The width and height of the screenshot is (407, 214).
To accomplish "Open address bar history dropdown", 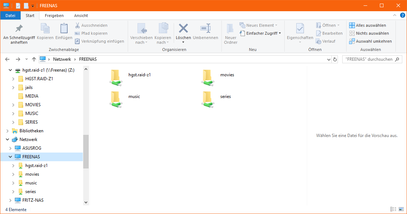I will (x=328, y=59).
